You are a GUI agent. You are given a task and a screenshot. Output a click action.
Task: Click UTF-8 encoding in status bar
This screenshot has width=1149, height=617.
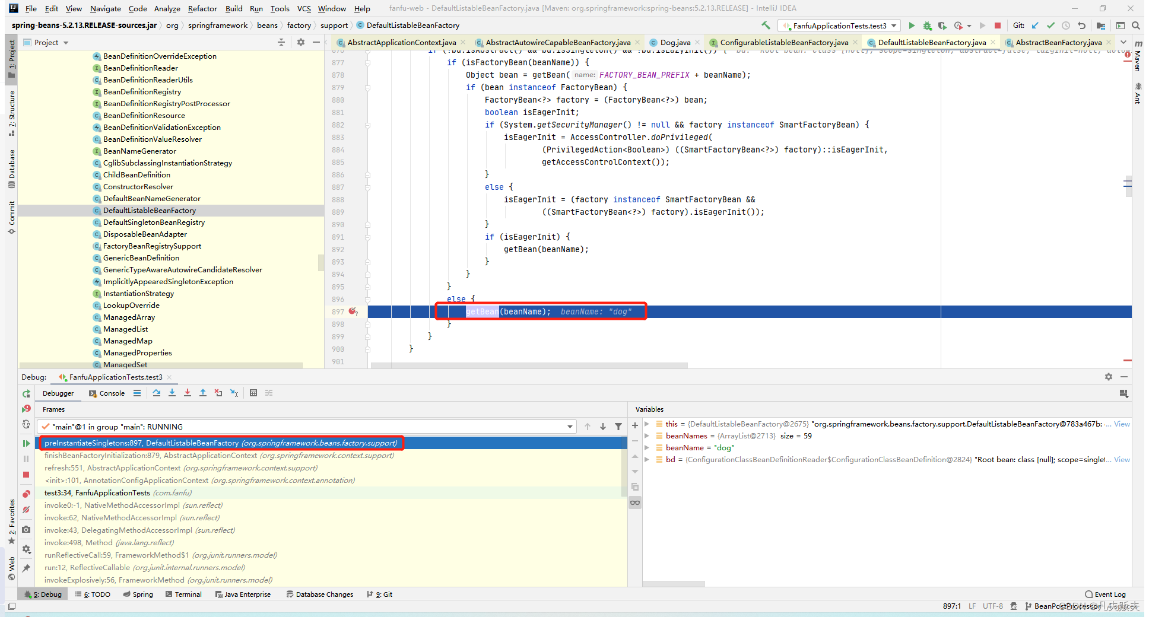(992, 606)
